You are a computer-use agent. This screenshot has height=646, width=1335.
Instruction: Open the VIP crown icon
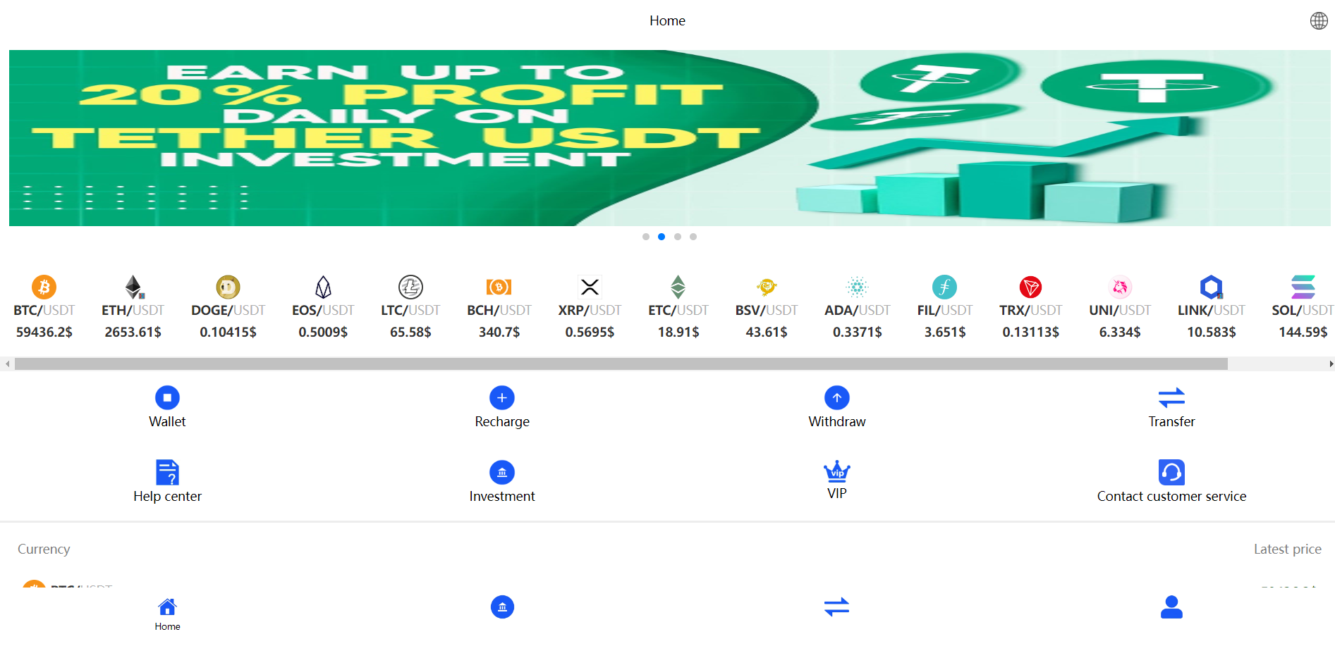click(836, 471)
